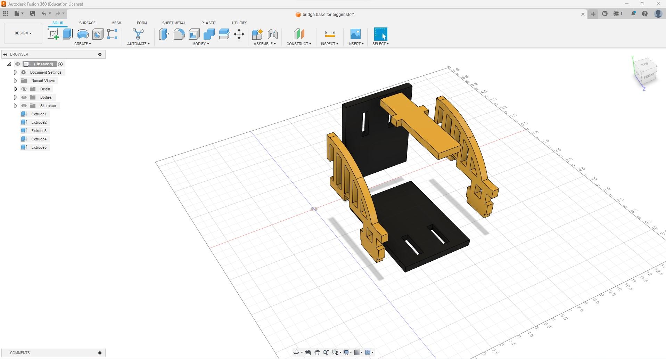Click the Save icon
Image resolution: width=666 pixels, height=359 pixels.
tap(33, 14)
